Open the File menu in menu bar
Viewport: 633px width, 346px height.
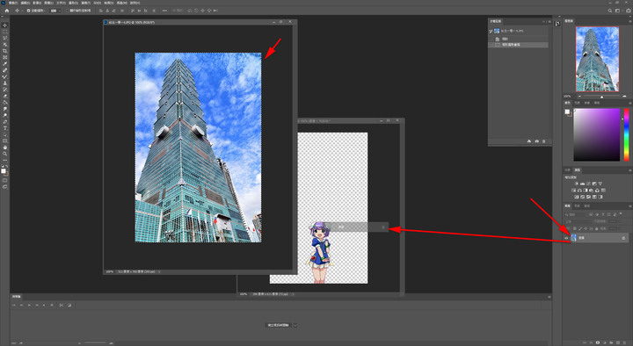[13, 3]
